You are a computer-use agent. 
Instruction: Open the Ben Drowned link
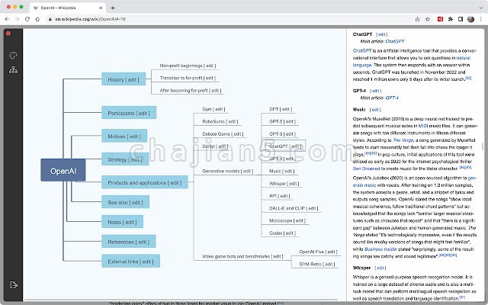pyautogui.click(x=366, y=169)
